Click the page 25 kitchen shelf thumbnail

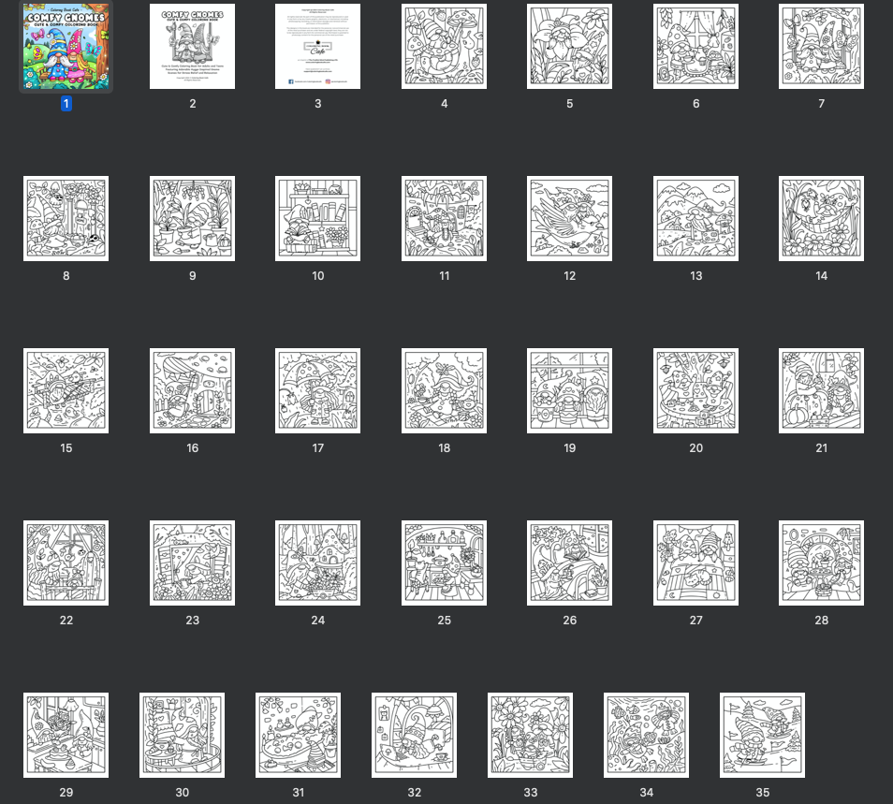point(444,563)
